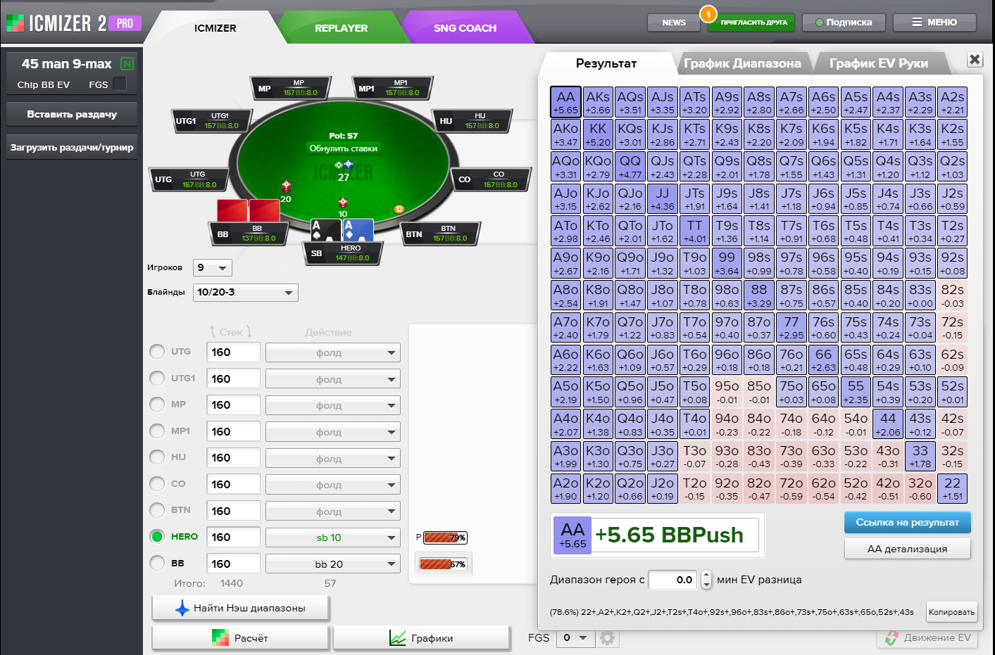Click the dealer button D chip

pyautogui.click(x=399, y=209)
